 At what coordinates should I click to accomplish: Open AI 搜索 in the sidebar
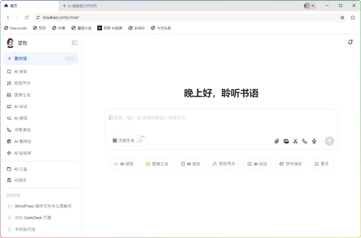point(41,72)
